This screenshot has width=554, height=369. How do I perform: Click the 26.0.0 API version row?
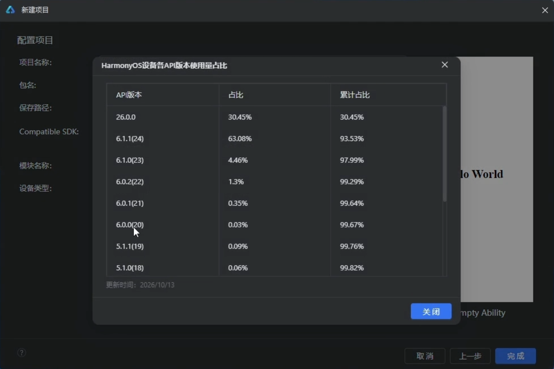click(274, 117)
